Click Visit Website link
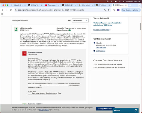 coord(101,51)
